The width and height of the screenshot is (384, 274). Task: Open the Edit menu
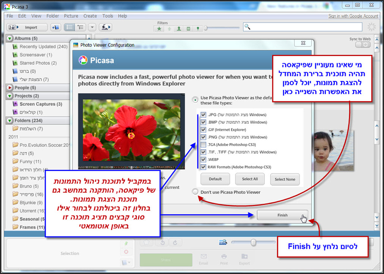22,16
